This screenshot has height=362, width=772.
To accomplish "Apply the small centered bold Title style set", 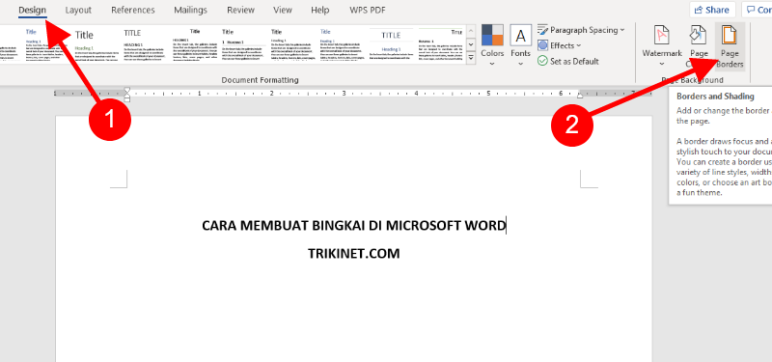I will click(195, 43).
